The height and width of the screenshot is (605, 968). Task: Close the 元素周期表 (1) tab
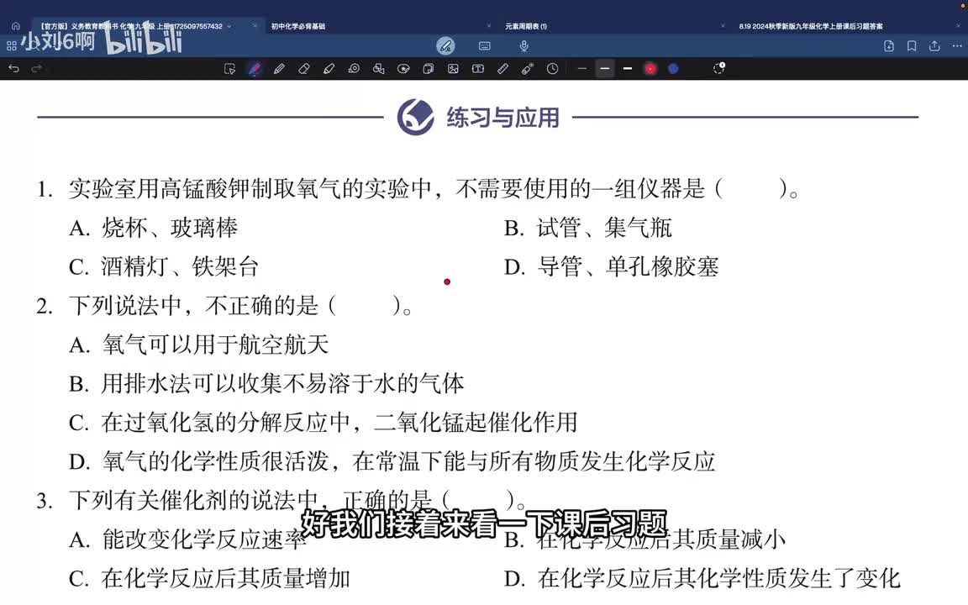[x=723, y=26]
